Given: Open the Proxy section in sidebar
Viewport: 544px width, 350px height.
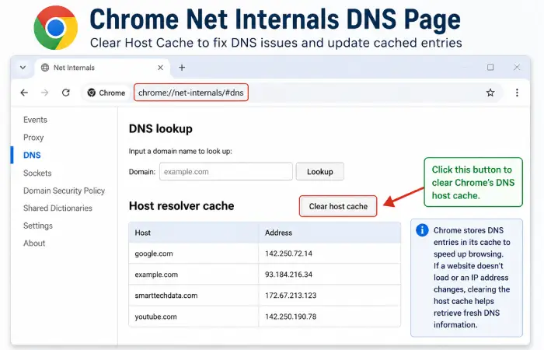Looking at the screenshot, I should (33, 138).
